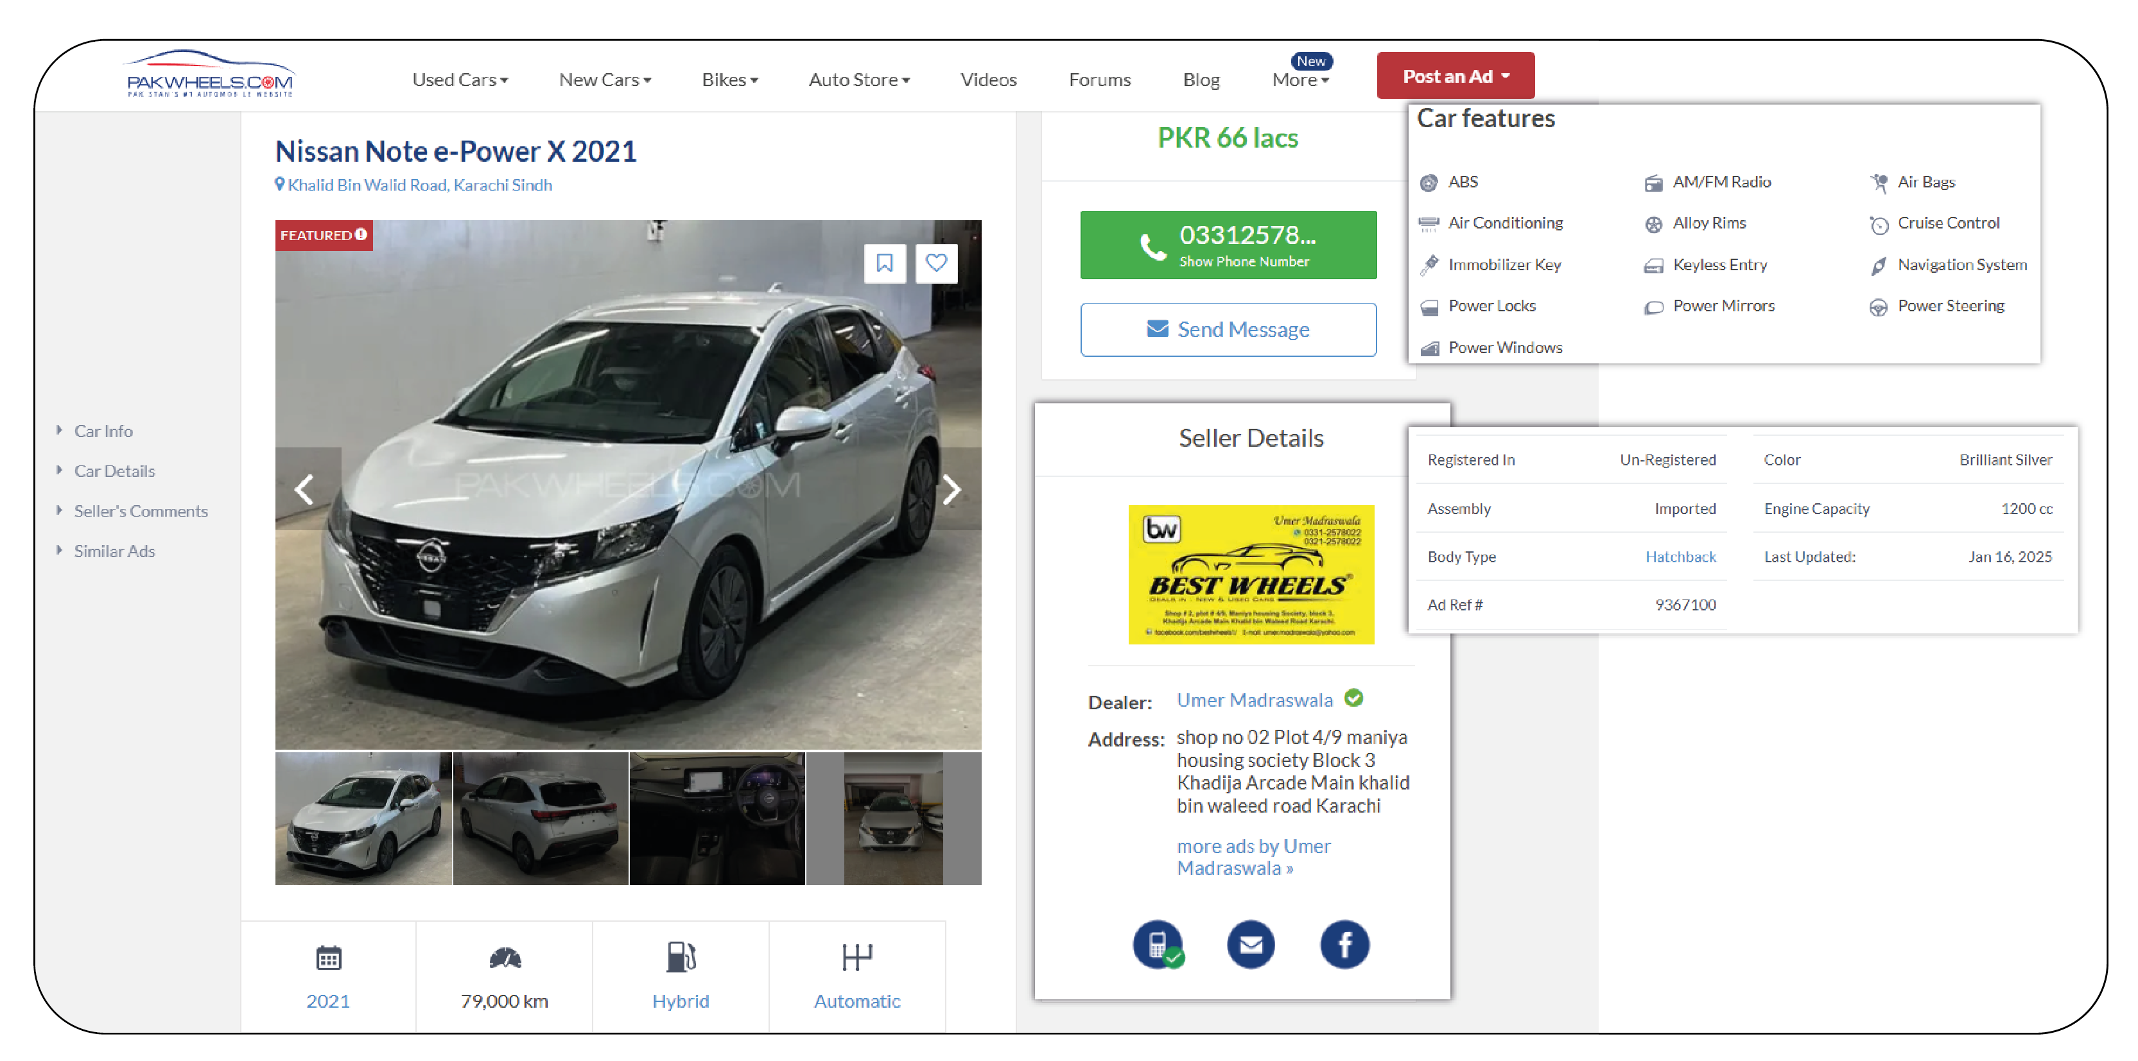Select the interior dashboard thumbnail

coord(717,818)
